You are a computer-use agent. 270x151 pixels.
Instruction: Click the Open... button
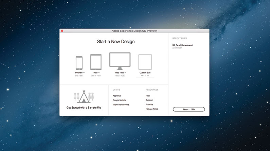pos(189,109)
